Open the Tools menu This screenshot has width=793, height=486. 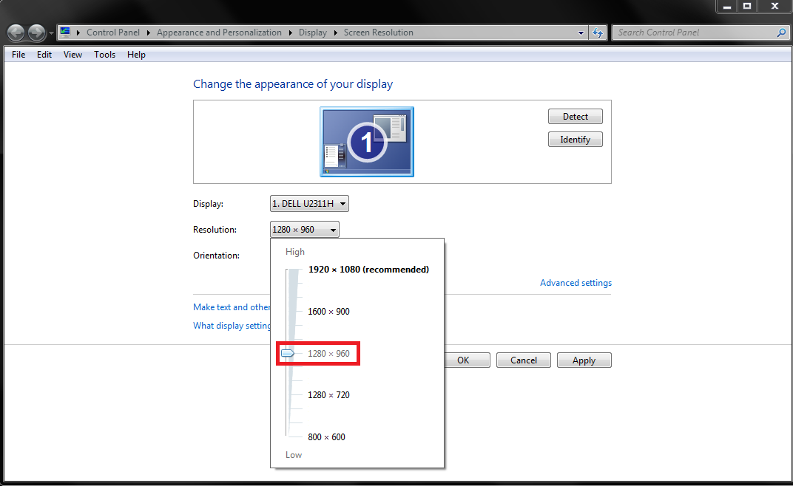point(104,55)
